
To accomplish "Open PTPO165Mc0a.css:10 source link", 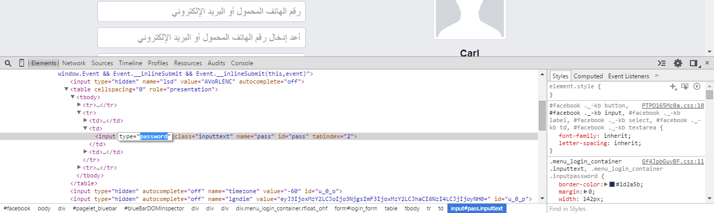I will (x=673, y=105).
